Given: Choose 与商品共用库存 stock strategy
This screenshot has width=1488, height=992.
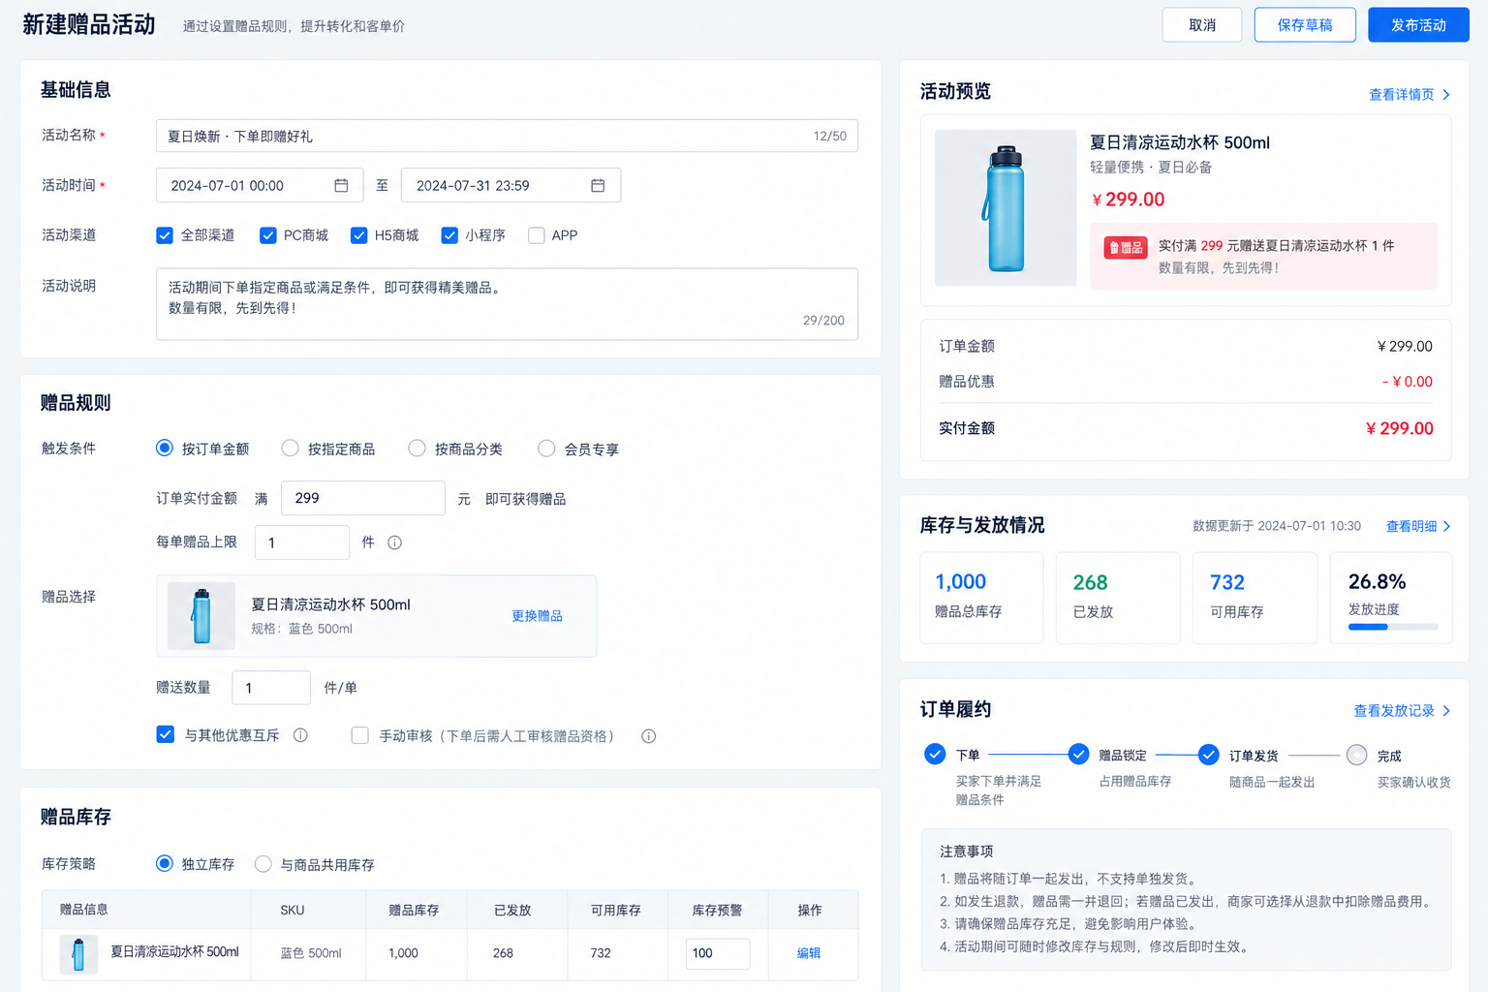Looking at the screenshot, I should [x=263, y=863].
